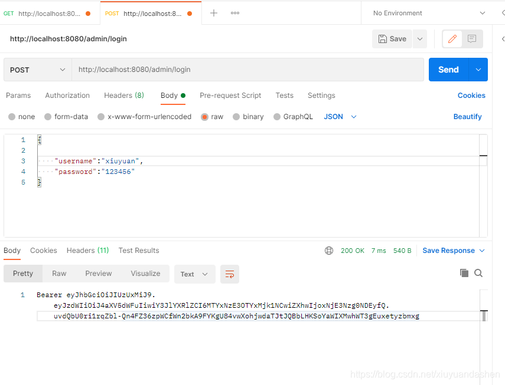
Task: Click the 540 B response size
Action: (x=402, y=251)
